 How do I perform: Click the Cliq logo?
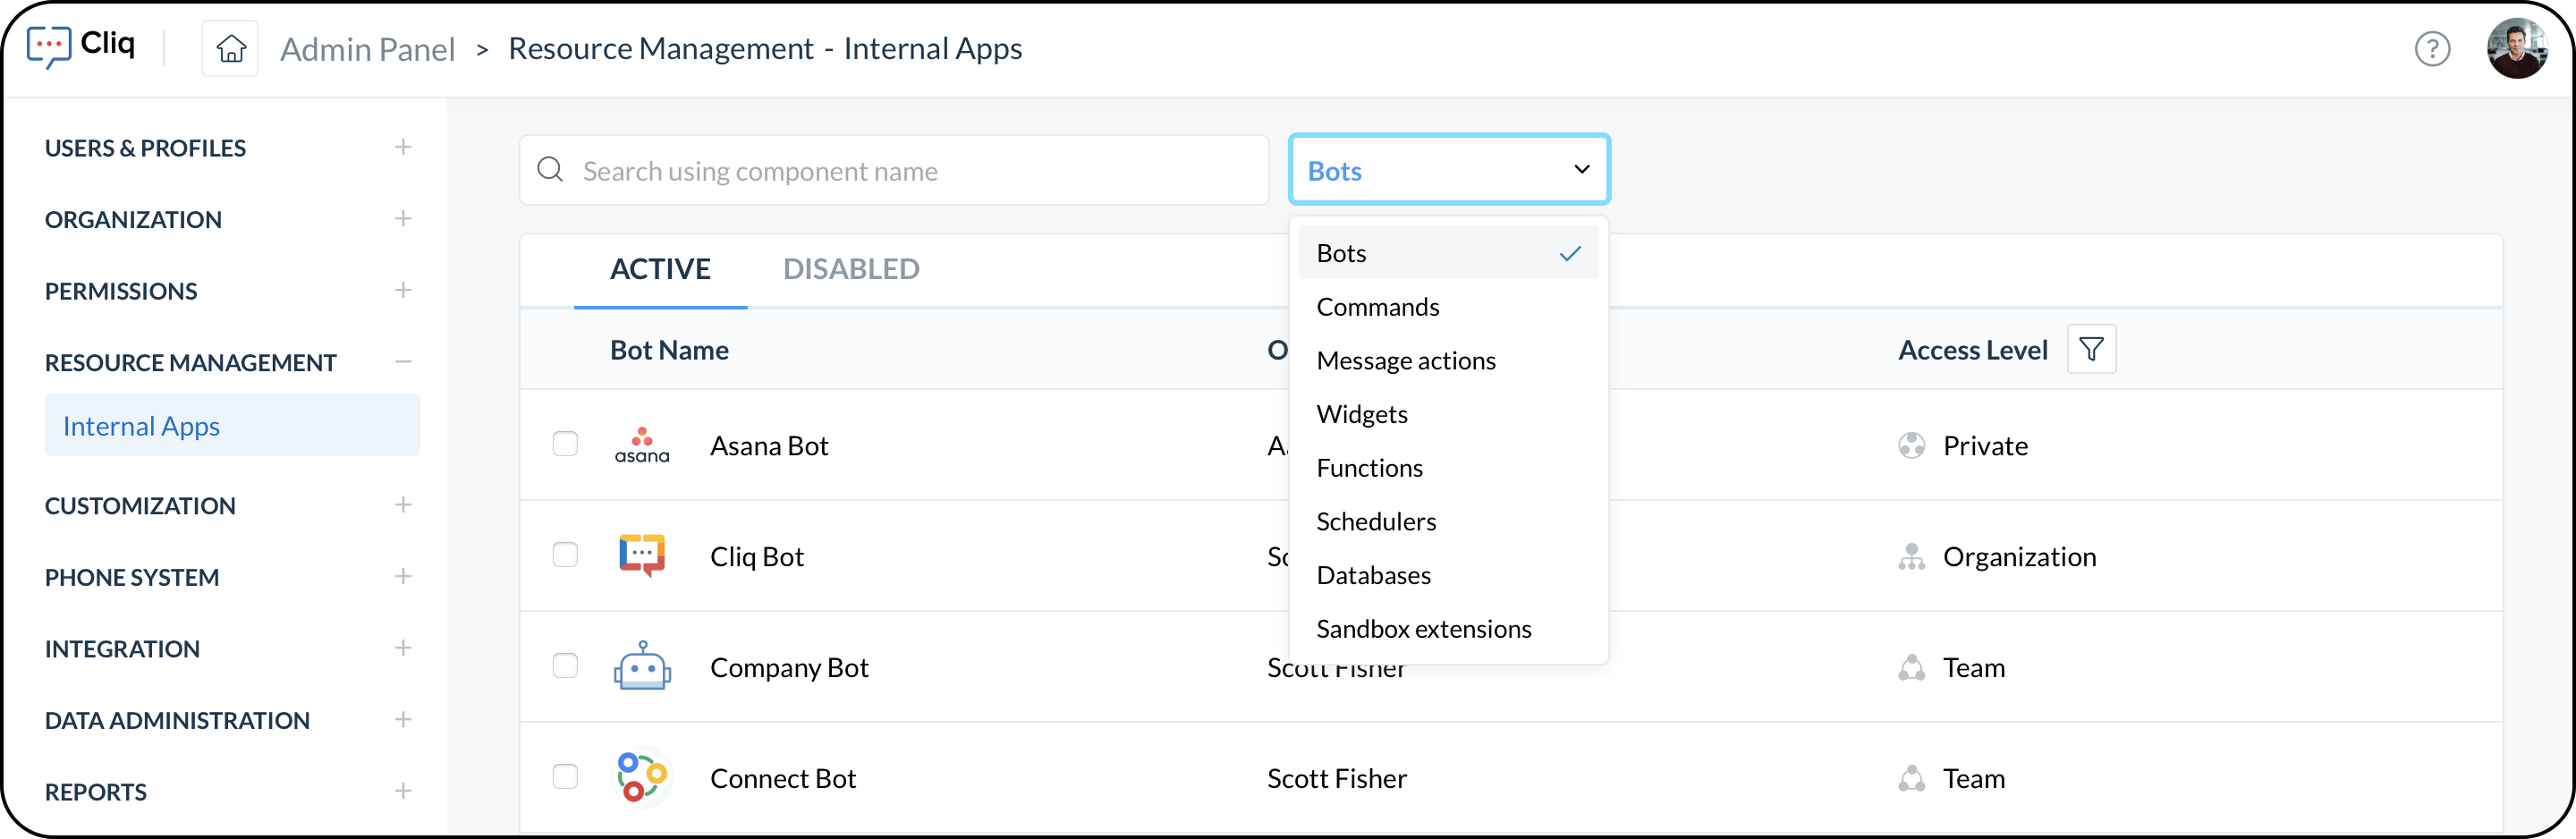81,46
